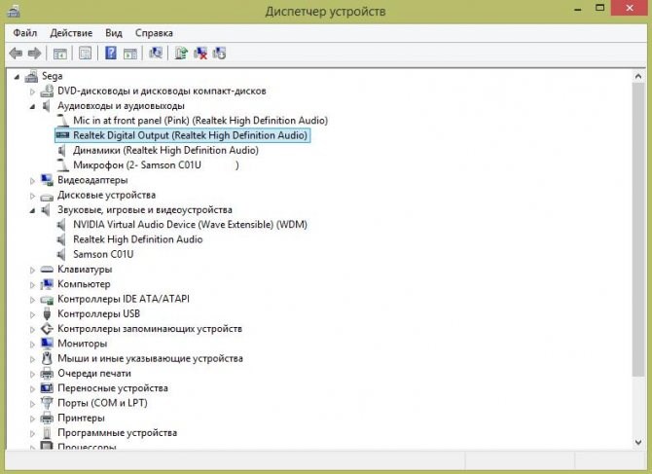The height and width of the screenshot is (474, 652).
Task: Expand the Видеоадаптеры category
Action: coord(32,180)
